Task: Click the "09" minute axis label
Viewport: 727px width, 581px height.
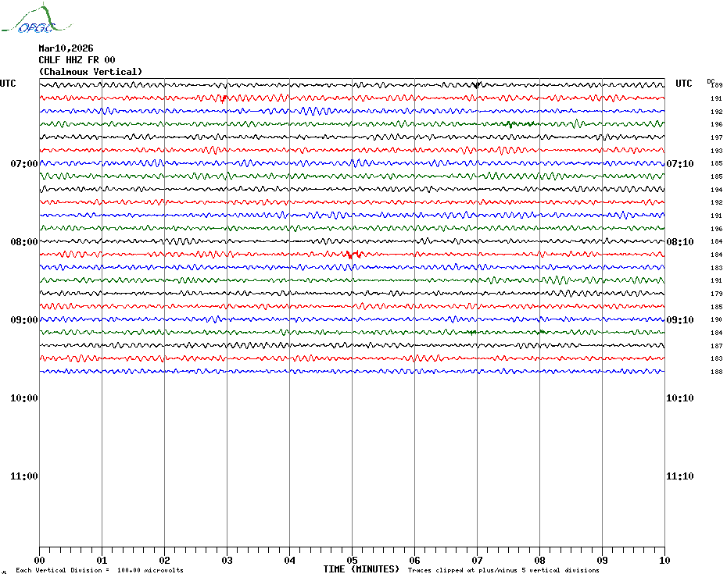Action: (x=602, y=561)
